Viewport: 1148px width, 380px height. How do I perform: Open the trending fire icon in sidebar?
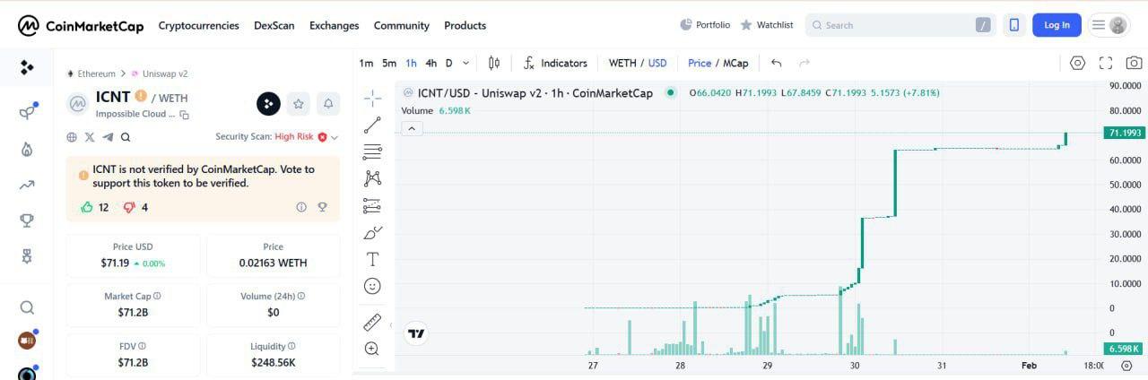tap(27, 149)
